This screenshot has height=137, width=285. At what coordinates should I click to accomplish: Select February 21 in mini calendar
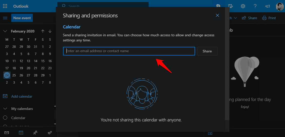click(36, 68)
